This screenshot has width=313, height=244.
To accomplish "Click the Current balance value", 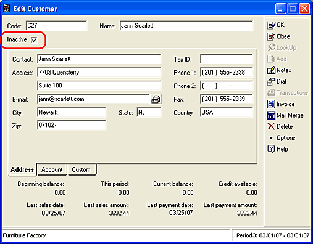I will [x=188, y=192].
